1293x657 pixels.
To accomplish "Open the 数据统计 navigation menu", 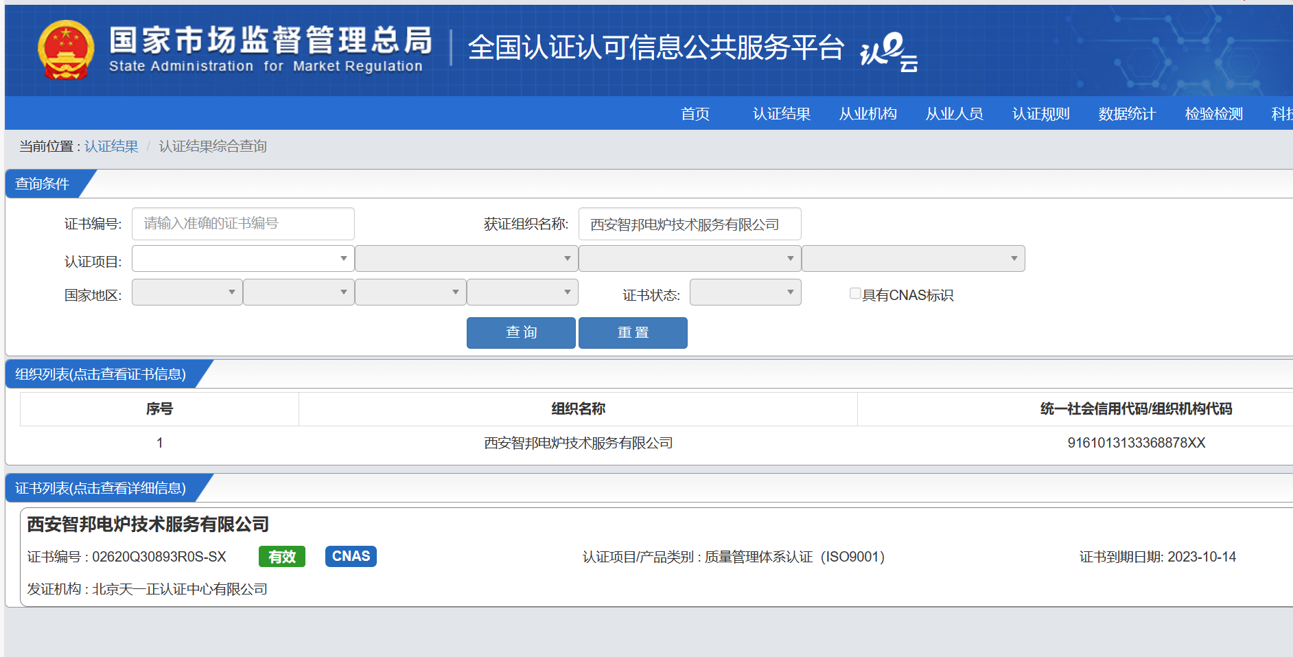I will (x=1128, y=114).
